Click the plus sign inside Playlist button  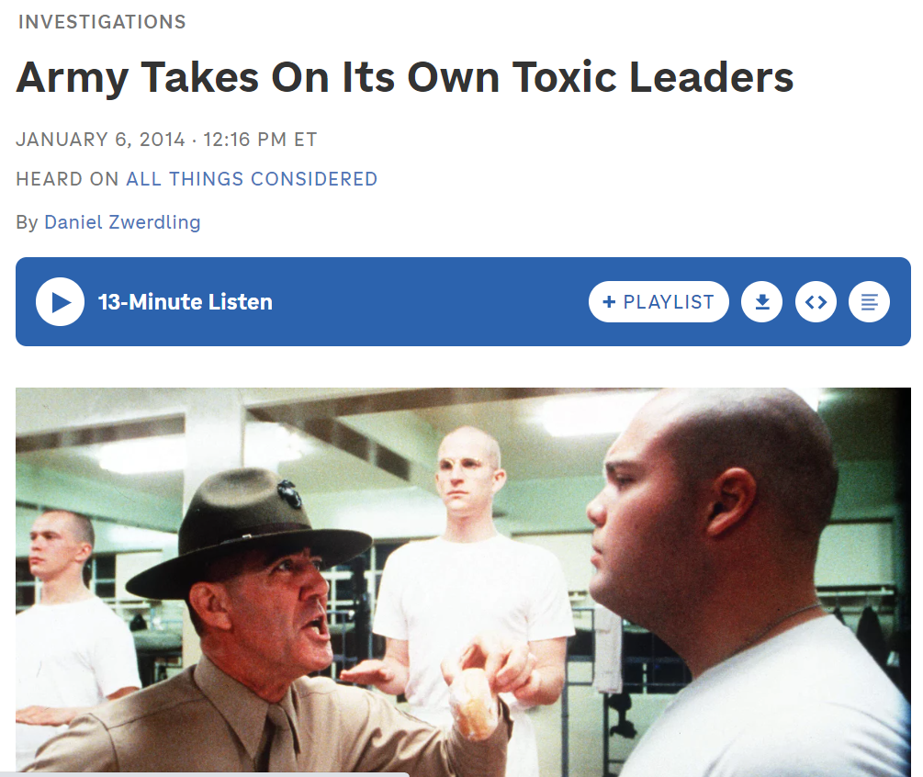[x=609, y=302]
